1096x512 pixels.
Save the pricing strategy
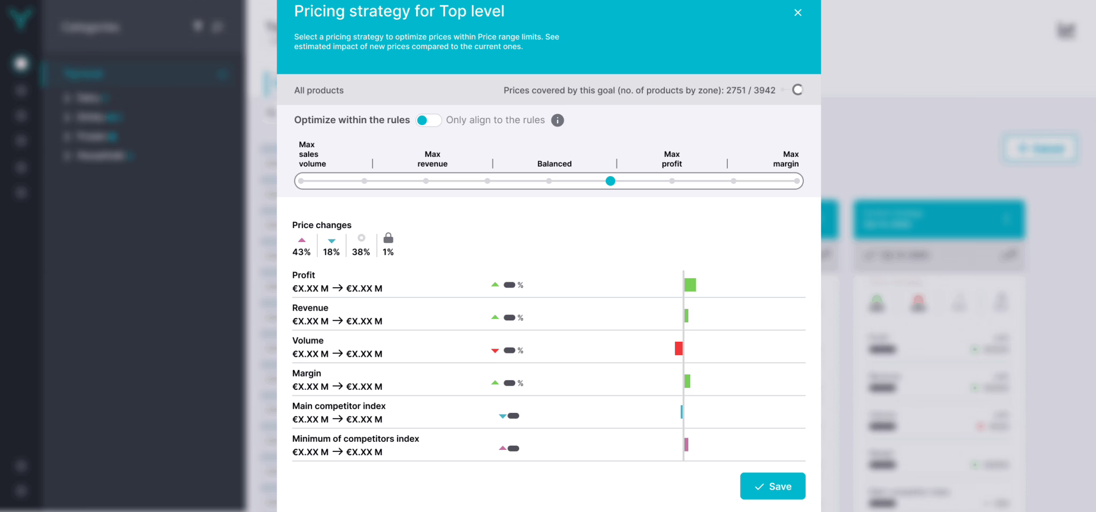tap(772, 486)
